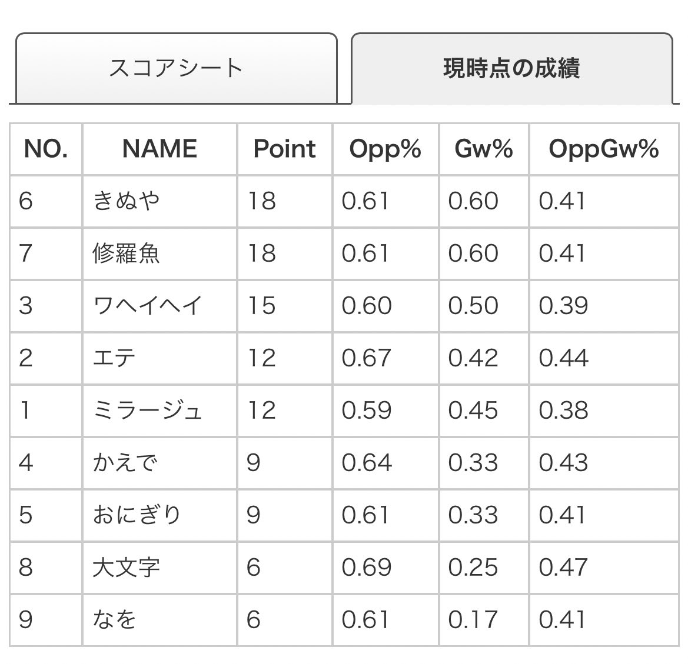Viewport: 688px width, 664px height.
Task: Select player name なを
Action: (114, 619)
